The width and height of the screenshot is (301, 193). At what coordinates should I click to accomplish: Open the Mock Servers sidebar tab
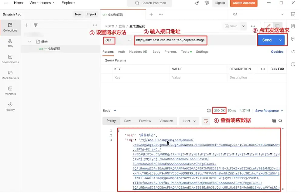(x=10, y=75)
